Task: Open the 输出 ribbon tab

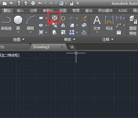Action: click(89, 11)
